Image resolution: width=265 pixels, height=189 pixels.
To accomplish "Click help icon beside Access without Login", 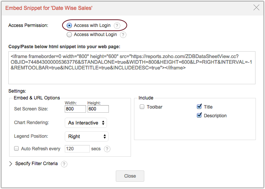I will (x=123, y=35).
